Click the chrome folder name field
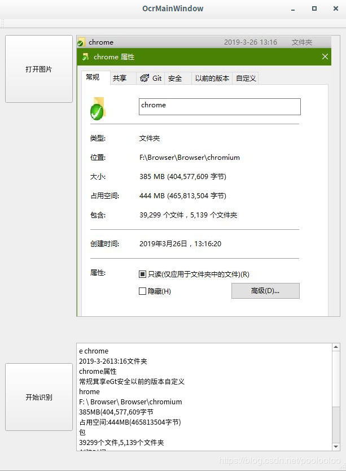 [220, 107]
